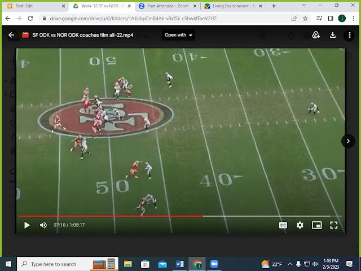Open Windows Start menu
The image size is (361, 271).
tap(8, 264)
